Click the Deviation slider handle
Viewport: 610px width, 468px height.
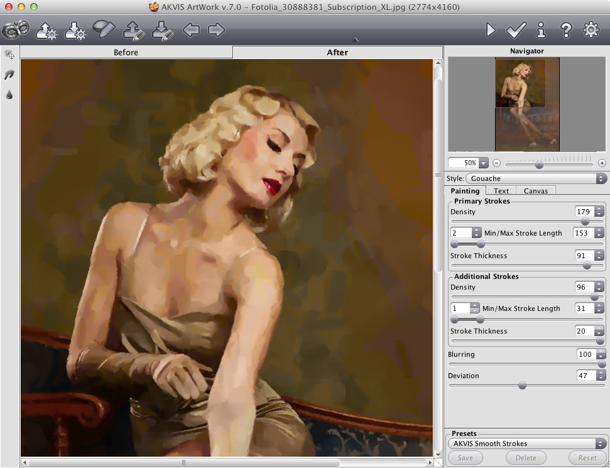pos(522,386)
